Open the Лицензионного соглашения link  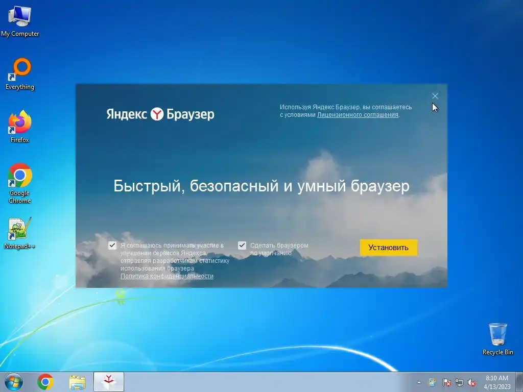[x=358, y=115]
